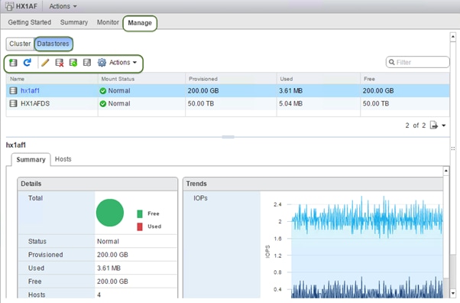The height and width of the screenshot is (303, 460).
Task: Click the green capacity pie chart
Action: [x=110, y=213]
